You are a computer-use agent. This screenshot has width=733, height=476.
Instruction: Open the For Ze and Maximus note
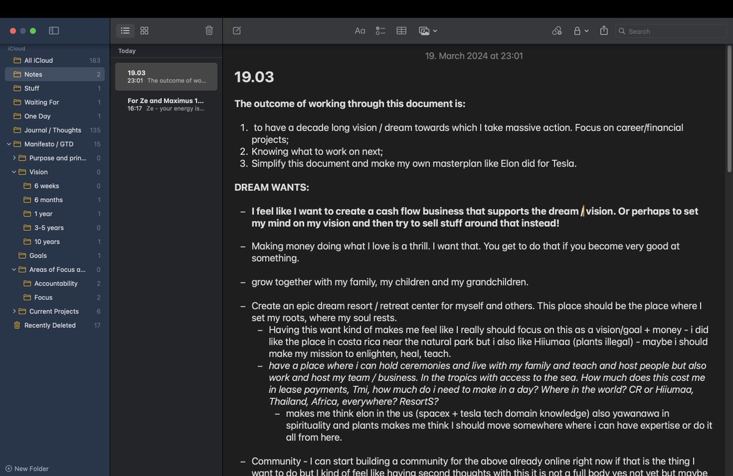pos(166,104)
